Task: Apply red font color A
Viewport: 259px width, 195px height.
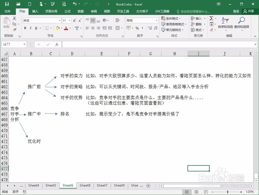Action: [66, 28]
